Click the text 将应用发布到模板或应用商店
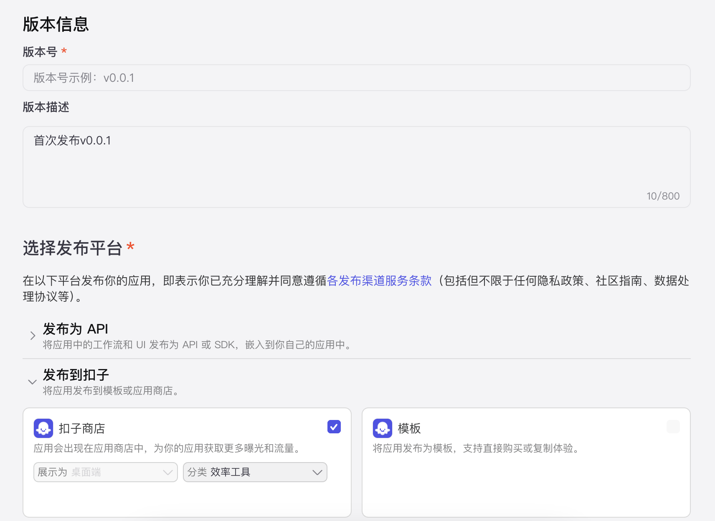 click(x=111, y=391)
